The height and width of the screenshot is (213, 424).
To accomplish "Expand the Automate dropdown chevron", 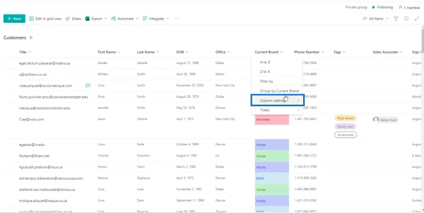I will point(137,18).
